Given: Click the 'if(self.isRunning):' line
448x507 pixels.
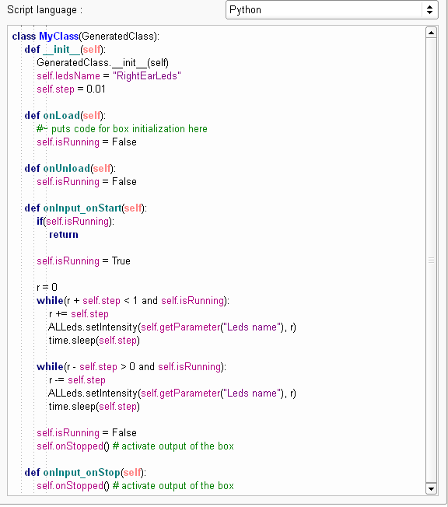Looking at the screenshot, I should click(75, 221).
